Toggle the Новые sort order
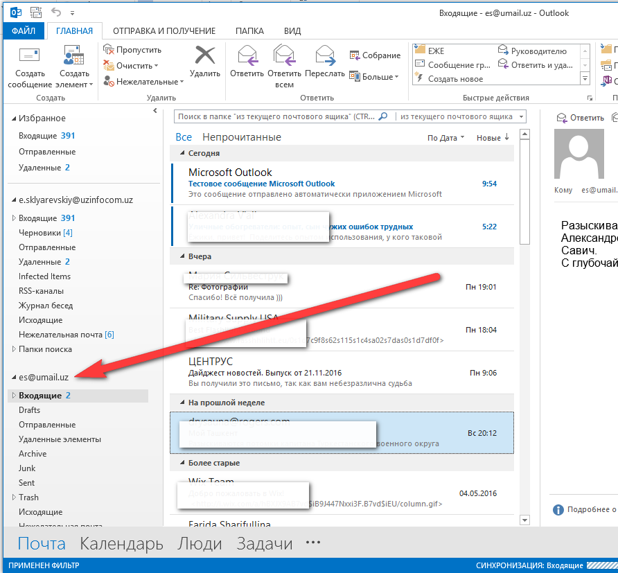The image size is (618, 573). pos(493,138)
